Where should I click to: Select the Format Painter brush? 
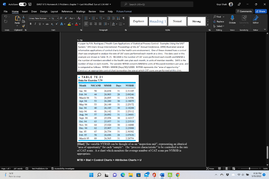(x=23, y=26)
